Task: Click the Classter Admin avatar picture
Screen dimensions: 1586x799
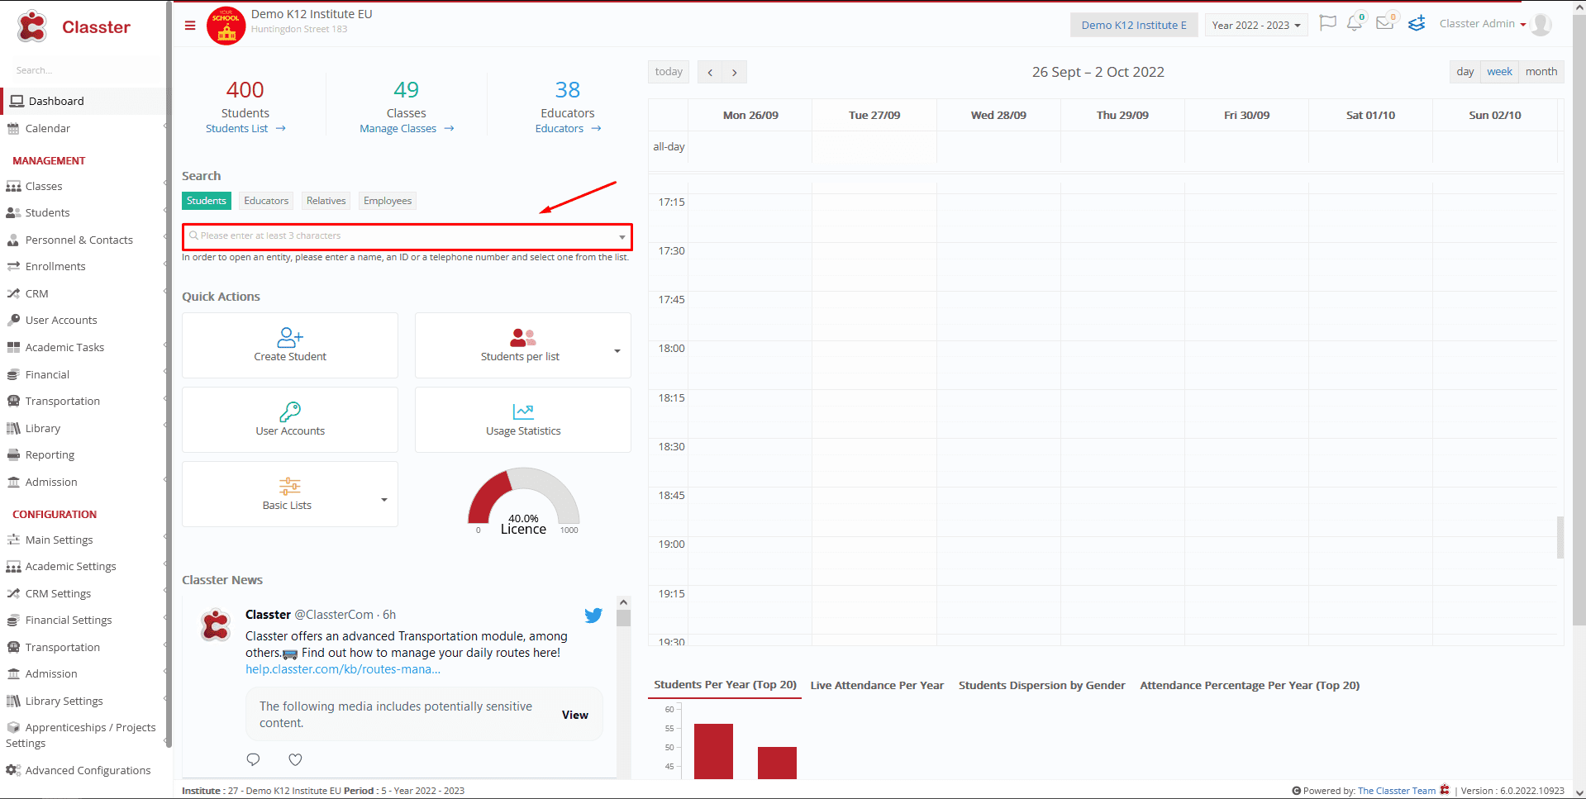Action: tap(1541, 25)
